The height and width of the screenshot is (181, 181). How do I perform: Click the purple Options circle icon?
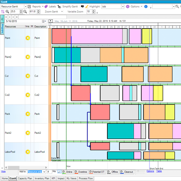pyautogui.click(x=128, y=7)
